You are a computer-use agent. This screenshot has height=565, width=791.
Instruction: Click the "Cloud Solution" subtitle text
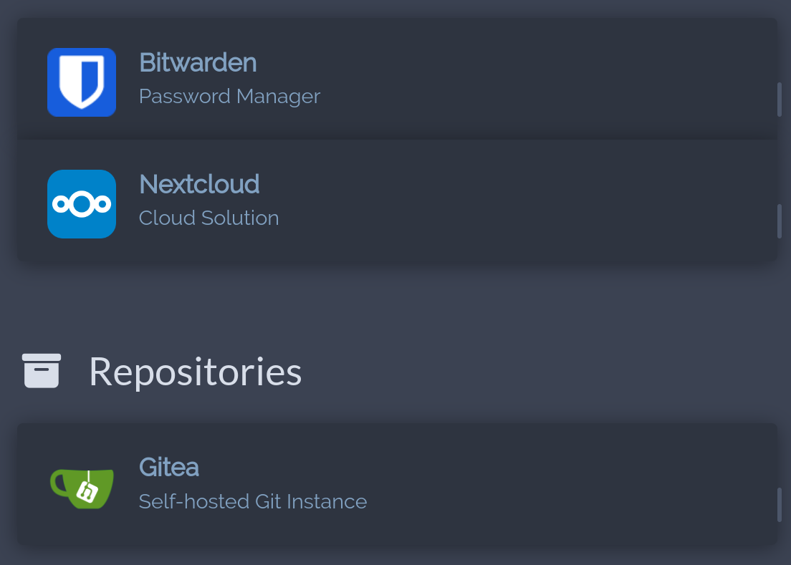coord(208,218)
